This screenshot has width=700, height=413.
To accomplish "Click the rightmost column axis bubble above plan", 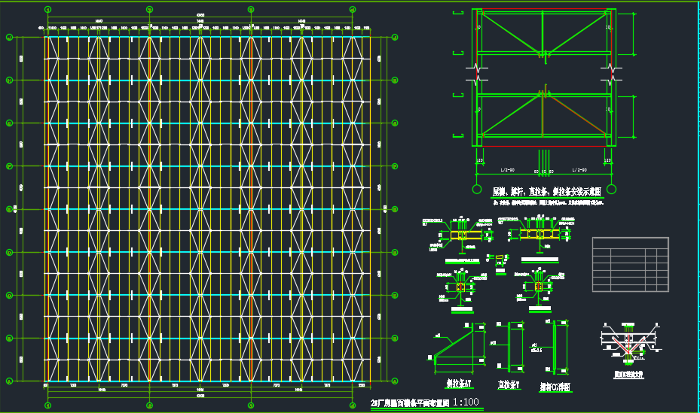I will click(353, 9).
